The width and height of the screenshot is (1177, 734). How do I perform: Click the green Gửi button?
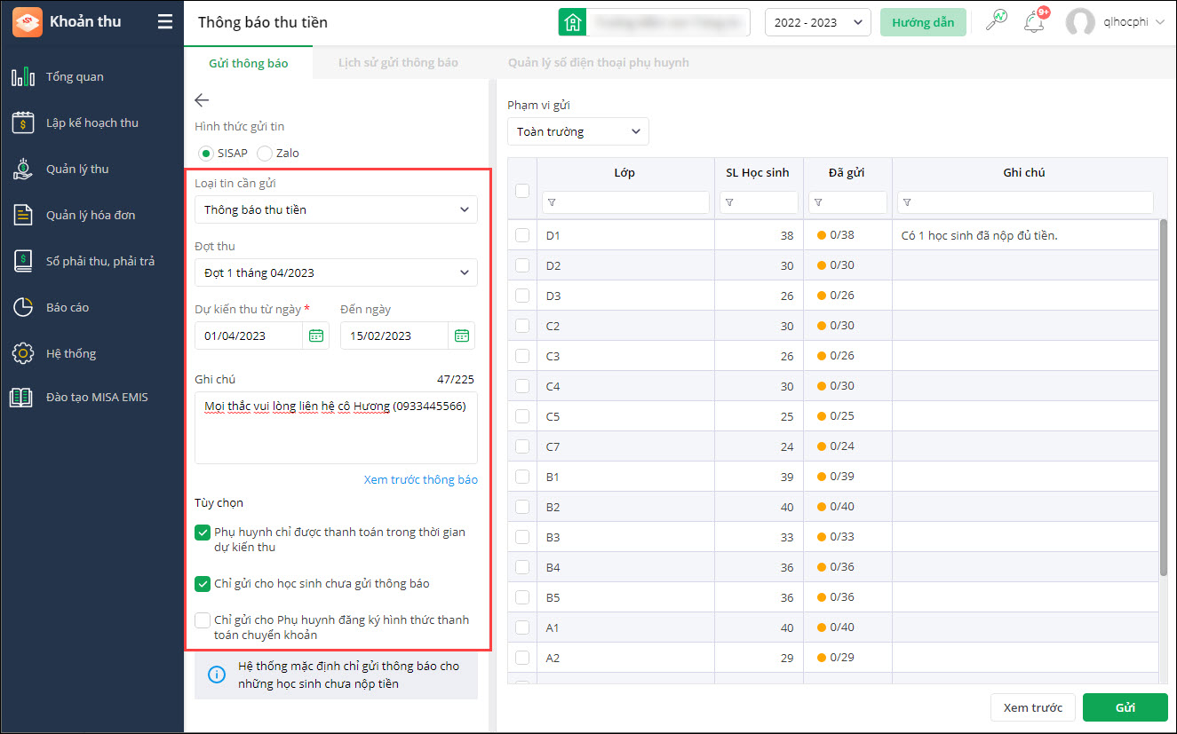(1125, 707)
